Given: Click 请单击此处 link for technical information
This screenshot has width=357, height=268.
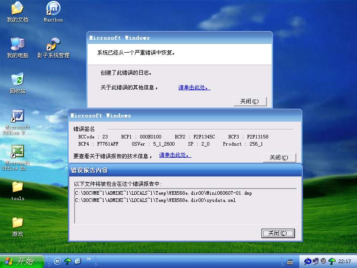Looking at the screenshot, I should [175, 155].
